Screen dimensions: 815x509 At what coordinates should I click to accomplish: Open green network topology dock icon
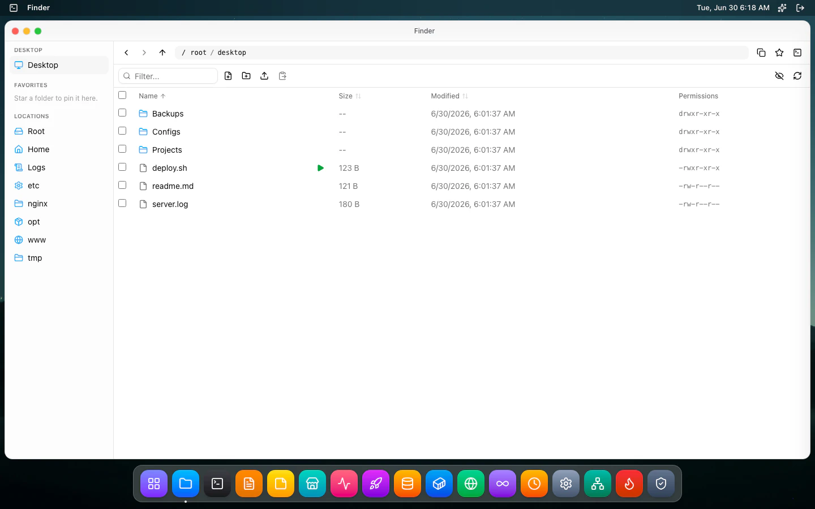[598, 484]
